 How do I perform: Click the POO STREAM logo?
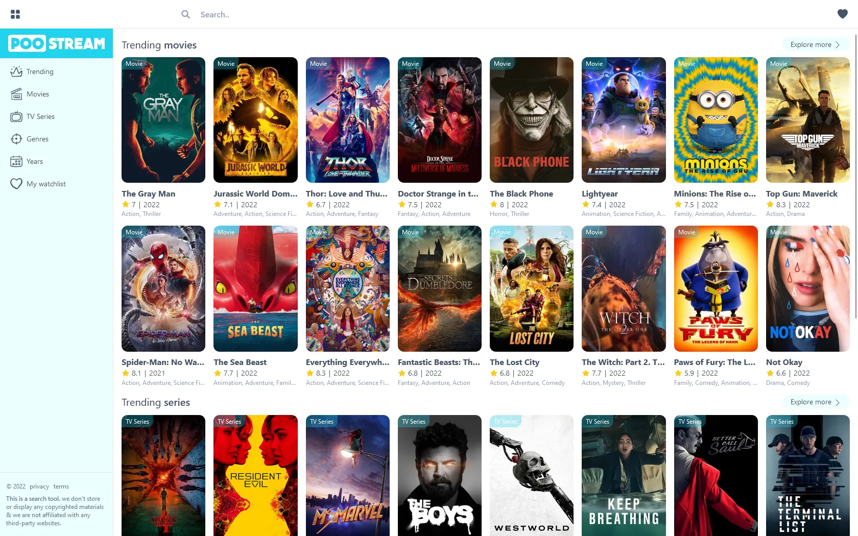[56, 43]
